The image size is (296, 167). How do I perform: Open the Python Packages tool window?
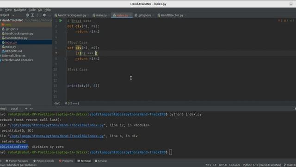coord(17,161)
